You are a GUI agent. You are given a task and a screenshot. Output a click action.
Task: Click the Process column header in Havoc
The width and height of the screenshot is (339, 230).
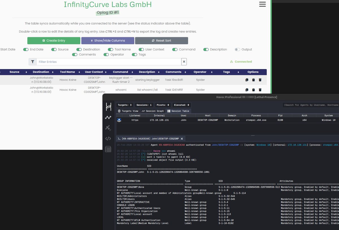(x=256, y=116)
